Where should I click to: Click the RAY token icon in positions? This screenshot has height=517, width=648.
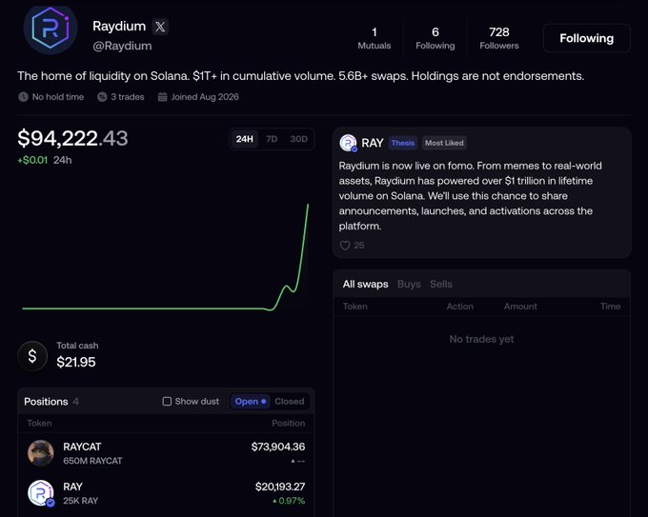point(40,493)
